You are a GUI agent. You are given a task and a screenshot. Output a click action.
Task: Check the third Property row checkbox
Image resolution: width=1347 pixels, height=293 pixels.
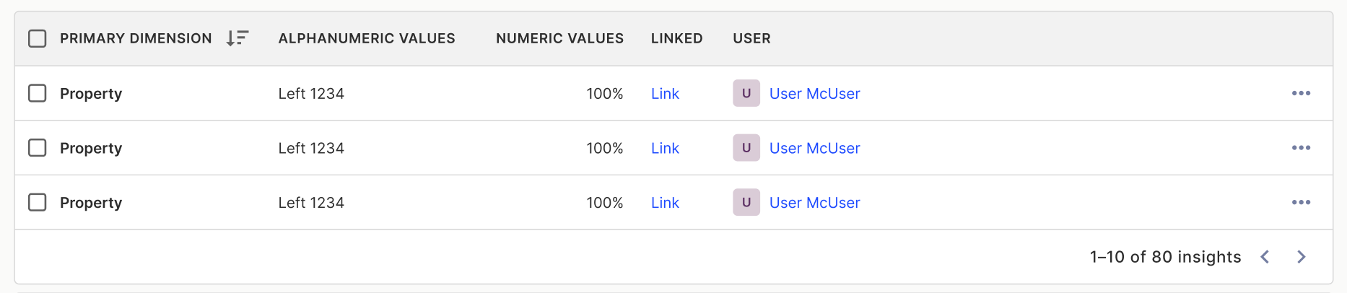pyautogui.click(x=38, y=203)
